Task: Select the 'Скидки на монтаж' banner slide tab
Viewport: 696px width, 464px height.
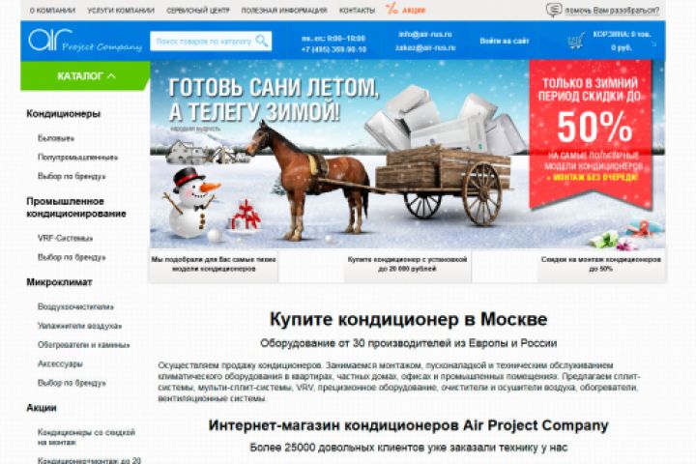Action: (601, 264)
